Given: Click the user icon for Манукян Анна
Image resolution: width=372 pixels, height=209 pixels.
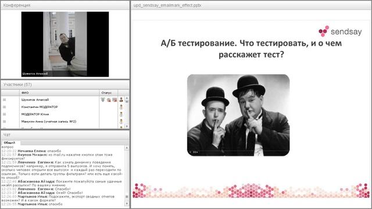Looking at the screenshot, I should (x=121, y=121).
